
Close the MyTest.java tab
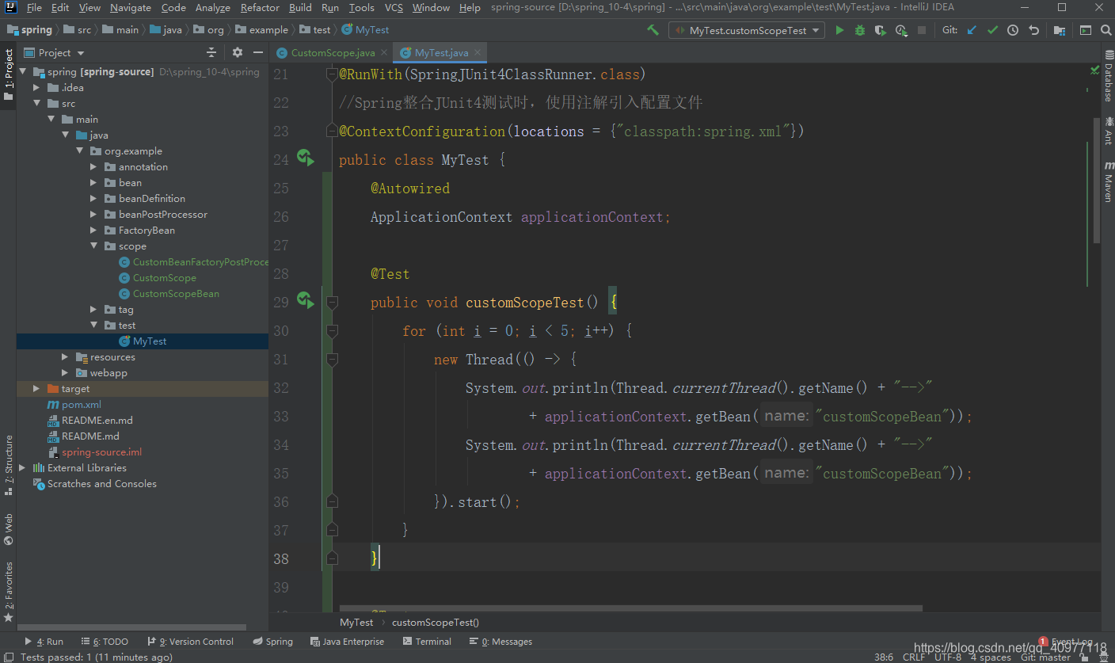click(x=478, y=52)
